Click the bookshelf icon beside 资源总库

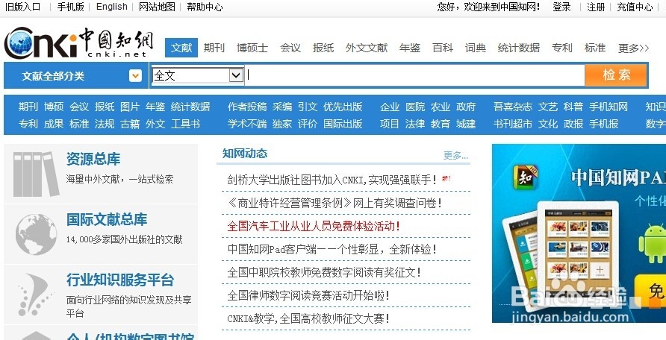tap(36, 174)
